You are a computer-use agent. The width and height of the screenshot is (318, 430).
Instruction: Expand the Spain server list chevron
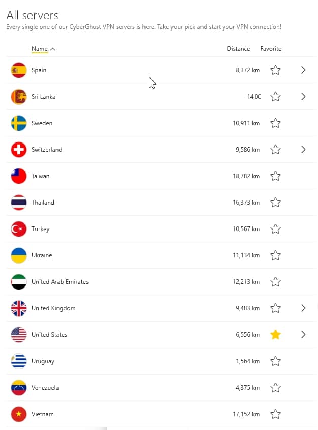click(303, 70)
